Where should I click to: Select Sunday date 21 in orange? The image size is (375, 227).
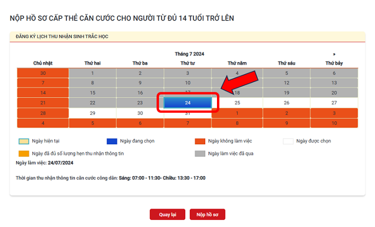pyautogui.click(x=43, y=102)
